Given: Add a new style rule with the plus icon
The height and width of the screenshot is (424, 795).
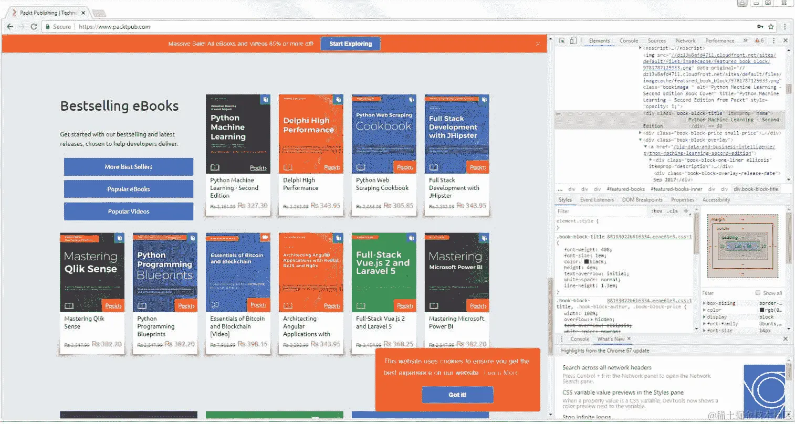Looking at the screenshot, I should click(x=686, y=211).
